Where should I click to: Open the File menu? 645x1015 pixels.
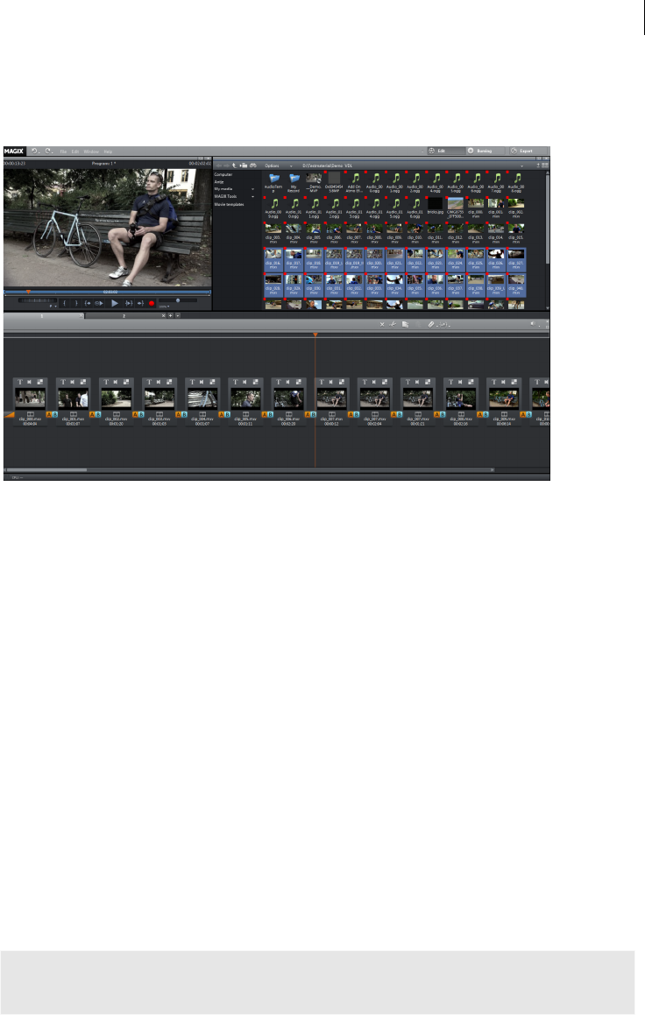63,152
